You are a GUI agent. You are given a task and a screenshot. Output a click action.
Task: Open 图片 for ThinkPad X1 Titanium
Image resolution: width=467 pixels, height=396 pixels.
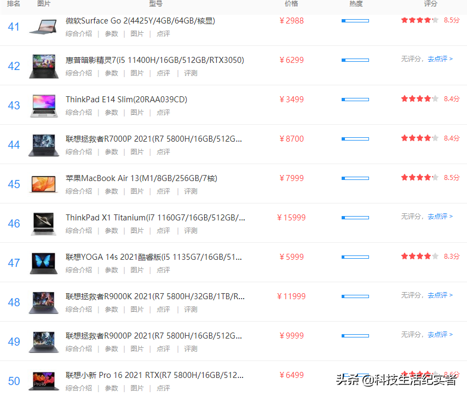tap(137, 231)
